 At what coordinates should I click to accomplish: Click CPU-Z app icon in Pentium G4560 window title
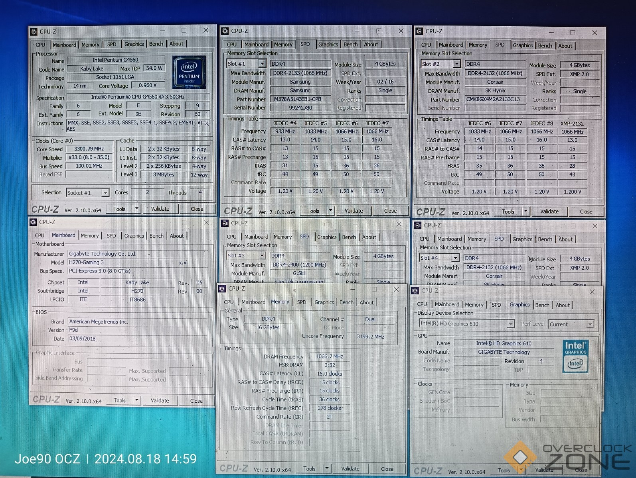point(34,31)
